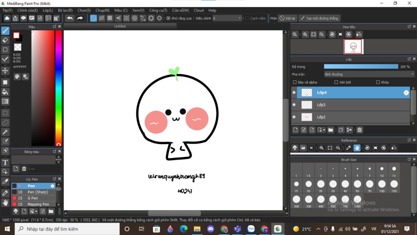Click the Navigator canvas thumbnail
This screenshot has height=235, width=417.
(x=353, y=47)
